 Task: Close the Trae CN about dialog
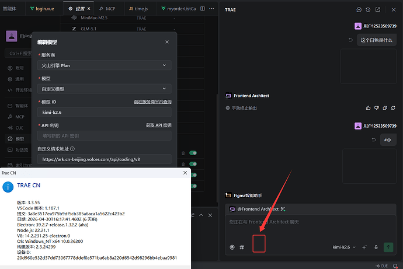point(185,173)
